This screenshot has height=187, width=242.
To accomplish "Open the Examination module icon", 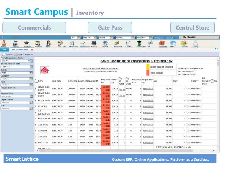I will click(x=85, y=44).
